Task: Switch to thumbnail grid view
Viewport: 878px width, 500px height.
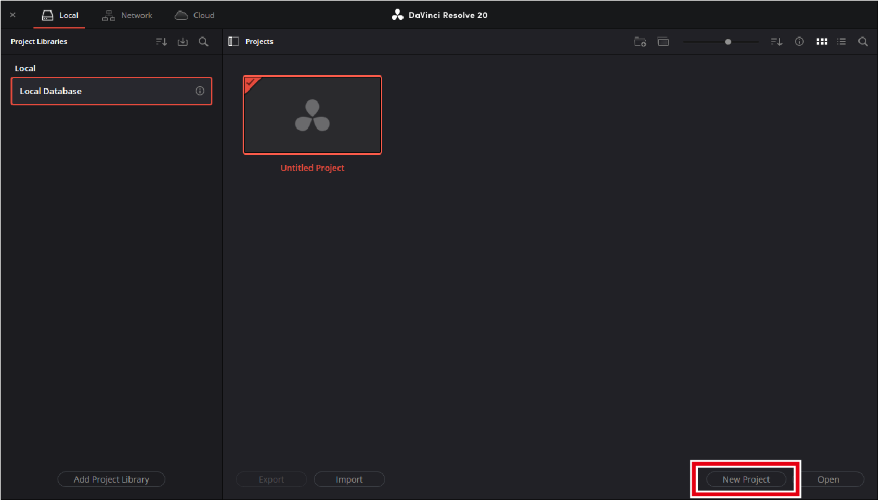Action: (x=822, y=42)
